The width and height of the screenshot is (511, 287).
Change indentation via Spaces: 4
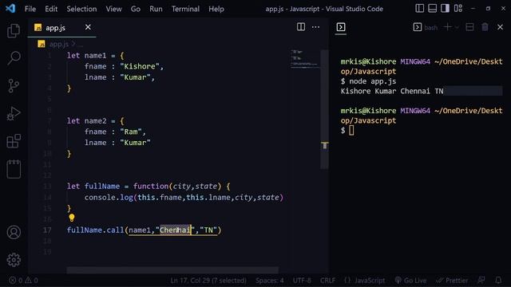[270, 280]
